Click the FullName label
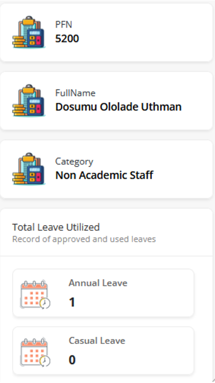This screenshot has width=215, height=383. [x=75, y=93]
